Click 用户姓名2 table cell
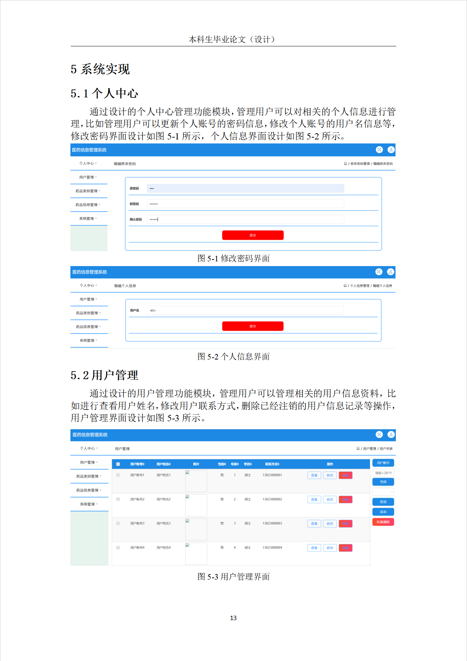This screenshot has height=661, width=467. [x=163, y=499]
